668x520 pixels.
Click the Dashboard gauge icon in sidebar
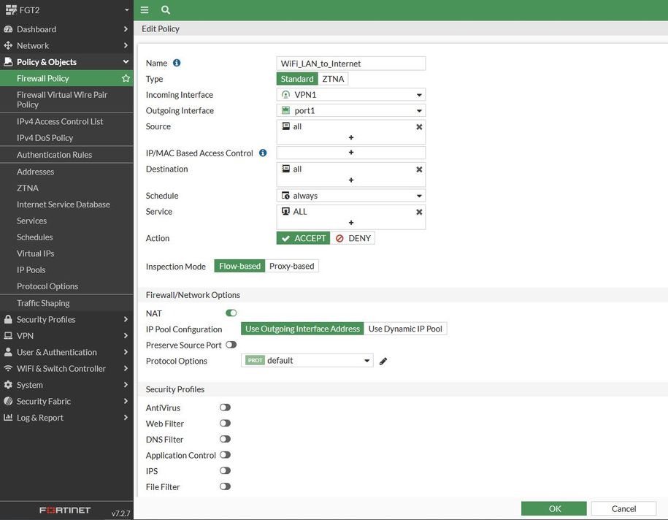pos(8,29)
